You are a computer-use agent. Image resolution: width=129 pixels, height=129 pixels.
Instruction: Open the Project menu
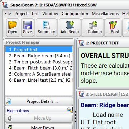pos(21,14)
